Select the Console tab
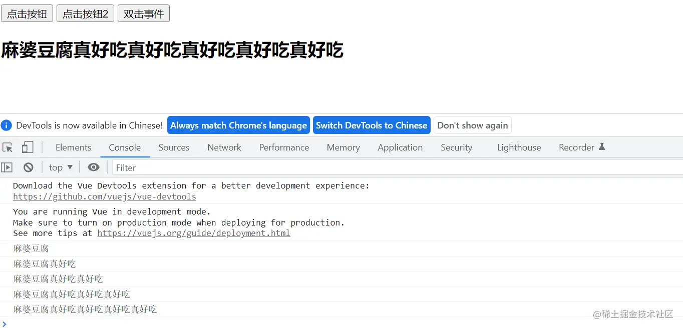 [x=125, y=147]
